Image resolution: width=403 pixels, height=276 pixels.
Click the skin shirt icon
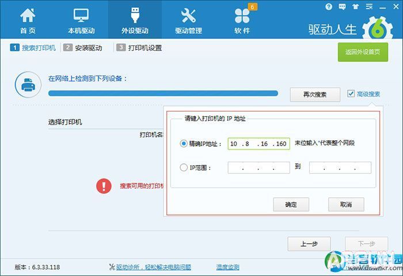(356, 7)
